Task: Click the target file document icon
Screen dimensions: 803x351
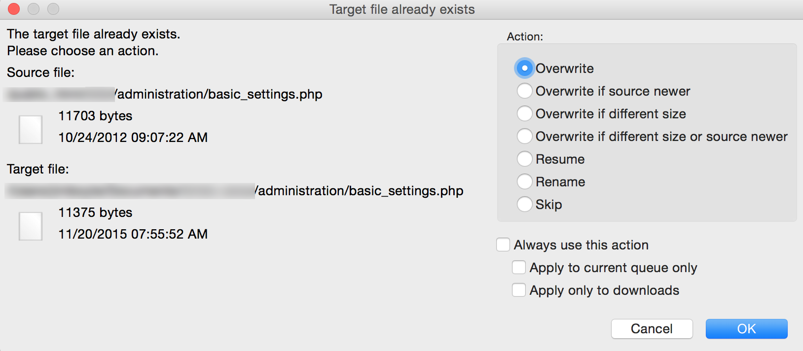Action: [31, 226]
